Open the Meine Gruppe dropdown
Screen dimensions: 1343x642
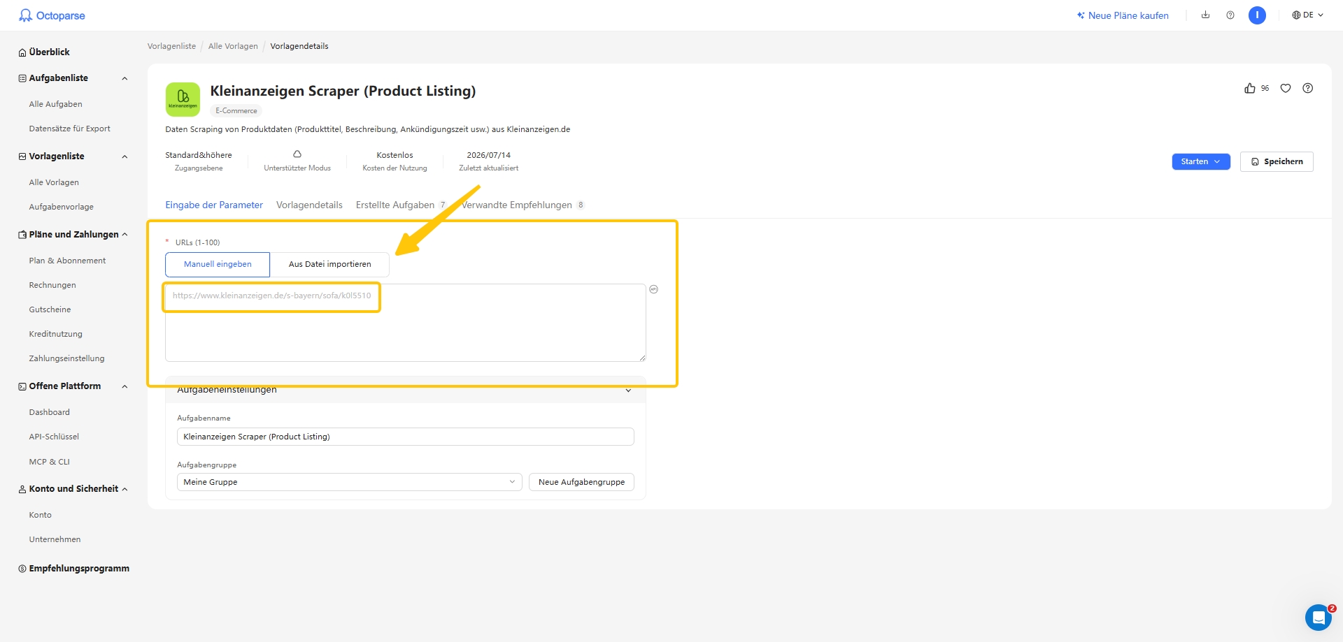[350, 482]
